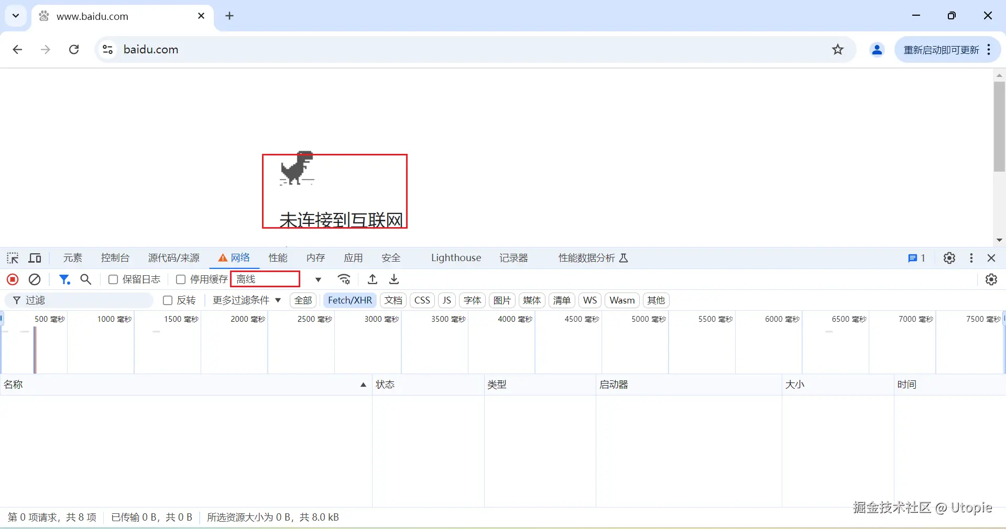Open DevTools three-dot customize menu
The height and width of the screenshot is (529, 1006).
[971, 258]
